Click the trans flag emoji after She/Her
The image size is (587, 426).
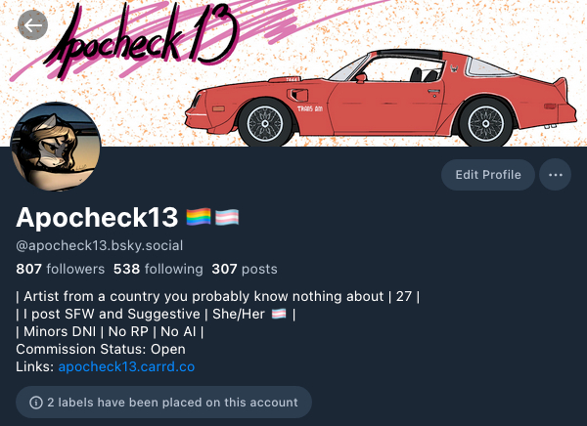[x=279, y=314]
